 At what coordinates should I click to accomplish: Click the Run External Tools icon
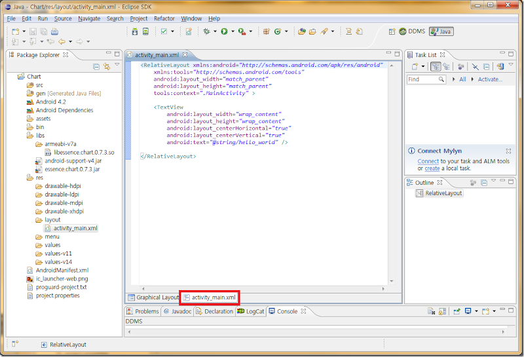click(x=242, y=31)
